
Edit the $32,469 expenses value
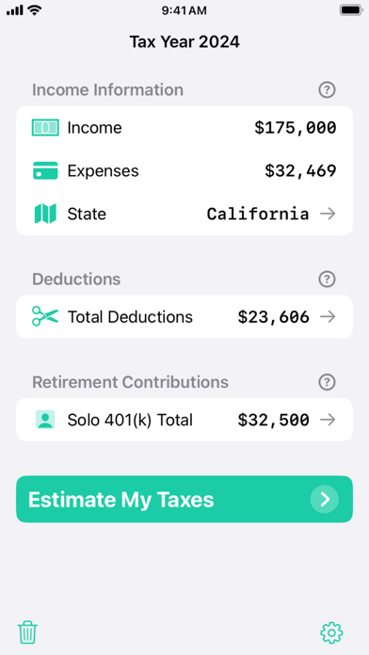click(x=300, y=171)
